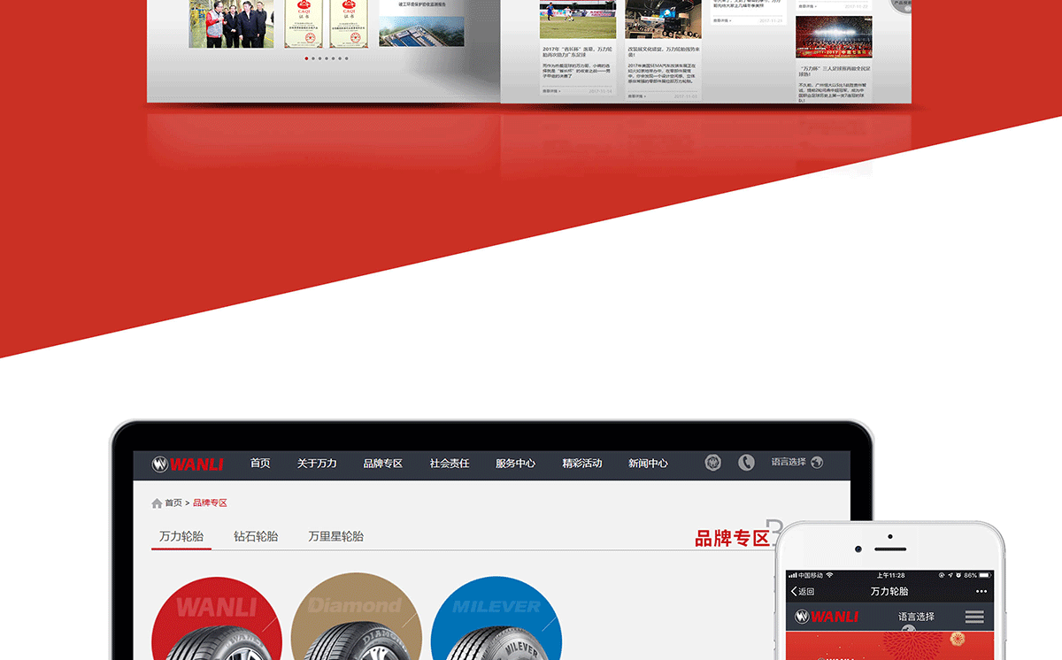Viewport: 1062px width, 660px height.
Task: Select the 万力轮胎 tab
Action: pyautogui.click(x=181, y=536)
